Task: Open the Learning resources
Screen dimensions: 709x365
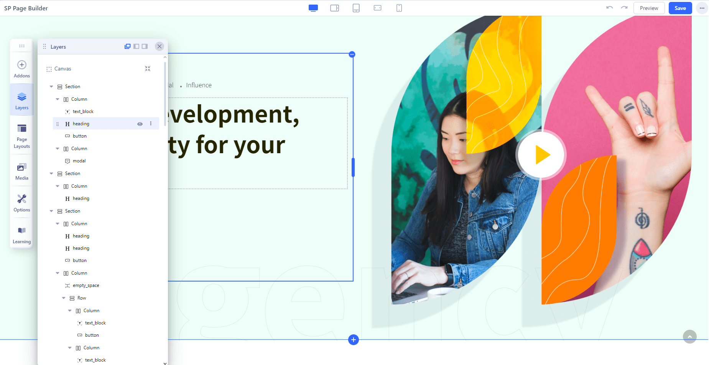Action: (22, 235)
